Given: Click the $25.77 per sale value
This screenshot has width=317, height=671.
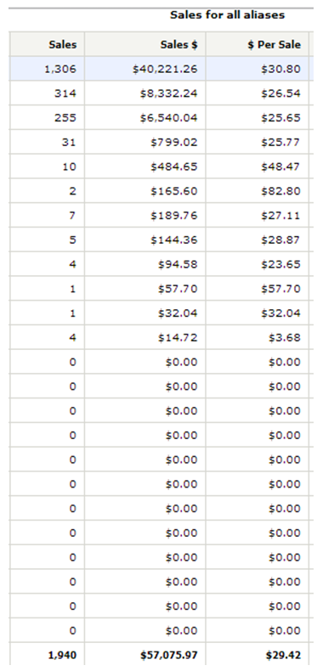Looking at the screenshot, I should 281,142.
